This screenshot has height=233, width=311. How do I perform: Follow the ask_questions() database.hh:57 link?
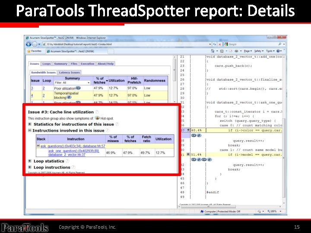[73, 146]
